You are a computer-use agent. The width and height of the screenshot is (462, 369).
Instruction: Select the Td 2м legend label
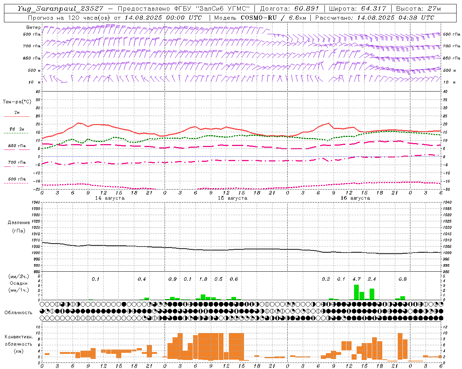pyautogui.click(x=17, y=129)
